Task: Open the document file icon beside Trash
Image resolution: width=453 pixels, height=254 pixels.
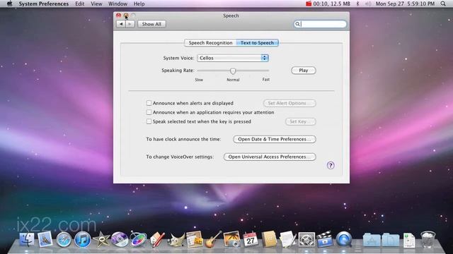Action: (x=409, y=241)
